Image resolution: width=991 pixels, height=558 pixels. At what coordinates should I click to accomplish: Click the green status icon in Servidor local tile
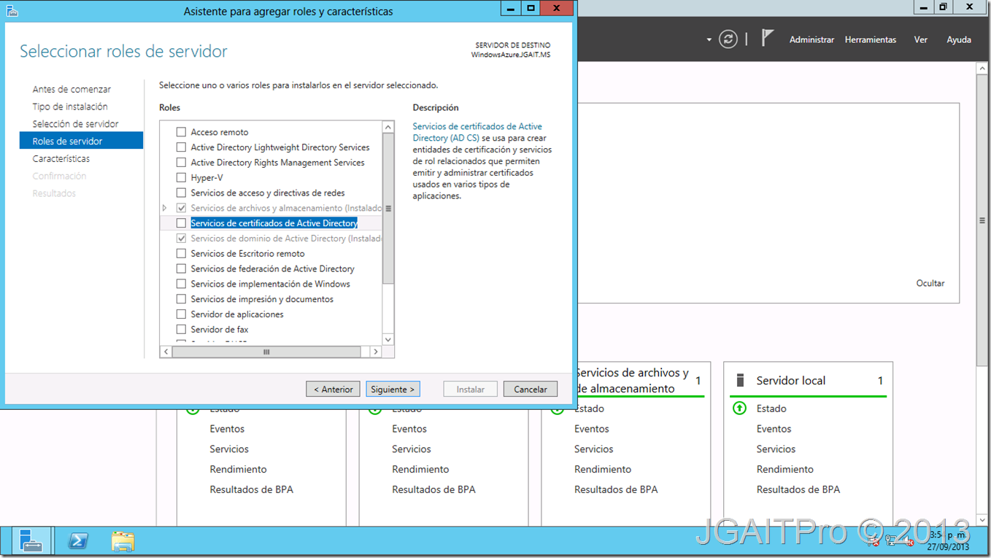coord(739,408)
